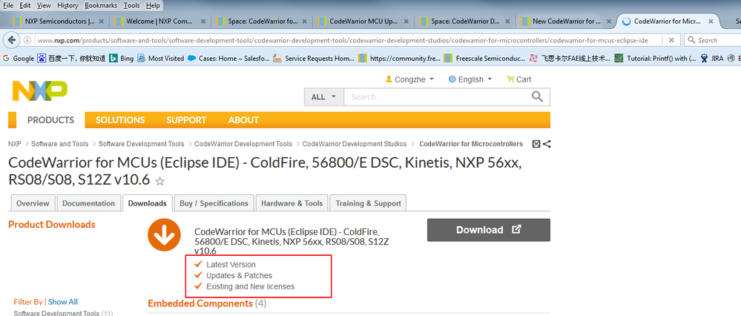Select the Downloads tab
Viewport: 741px width, 316px height.
tap(148, 203)
